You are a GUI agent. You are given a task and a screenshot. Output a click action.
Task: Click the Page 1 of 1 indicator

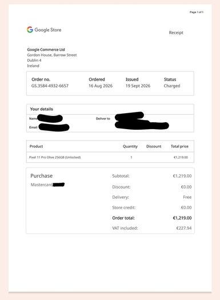tap(197, 12)
